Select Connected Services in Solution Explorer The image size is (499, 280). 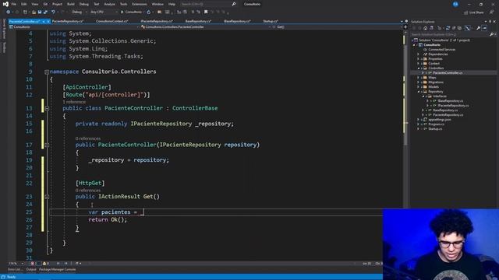point(441,50)
